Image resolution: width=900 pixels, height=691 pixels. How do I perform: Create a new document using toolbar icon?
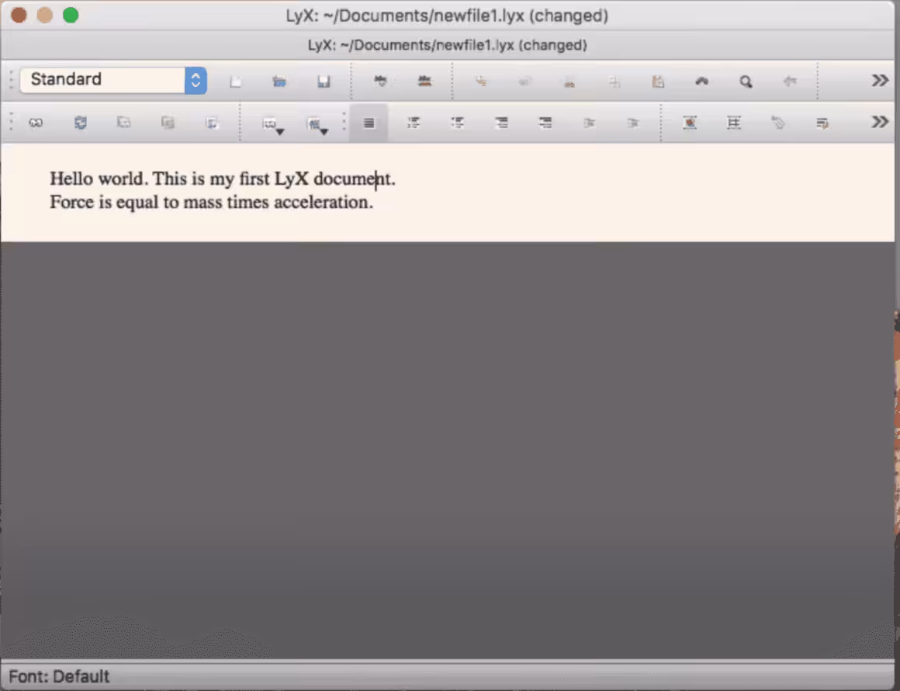(236, 80)
